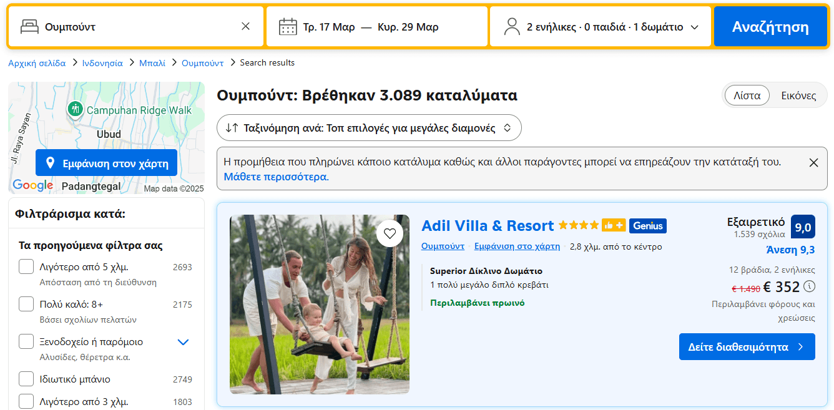Viewport: 834px width, 410px height.
Task: Enable the Λιγότερο από 5 χλμ. filter
Action: 26,267
